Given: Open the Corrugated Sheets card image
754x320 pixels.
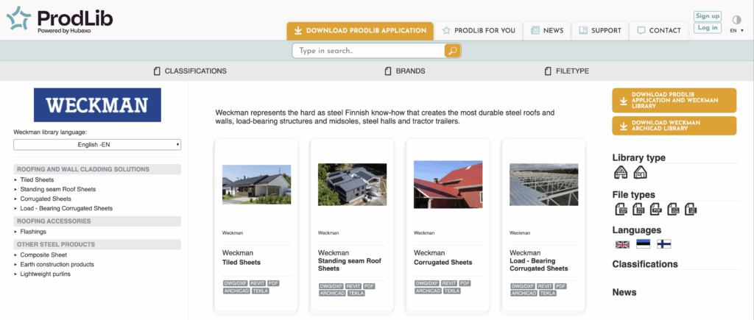Looking at the screenshot, I should [x=448, y=185].
